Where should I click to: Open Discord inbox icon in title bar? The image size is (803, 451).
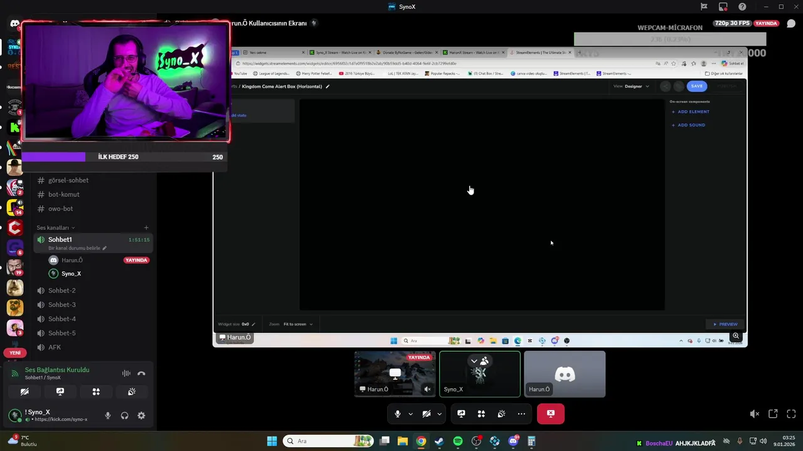coord(723,7)
